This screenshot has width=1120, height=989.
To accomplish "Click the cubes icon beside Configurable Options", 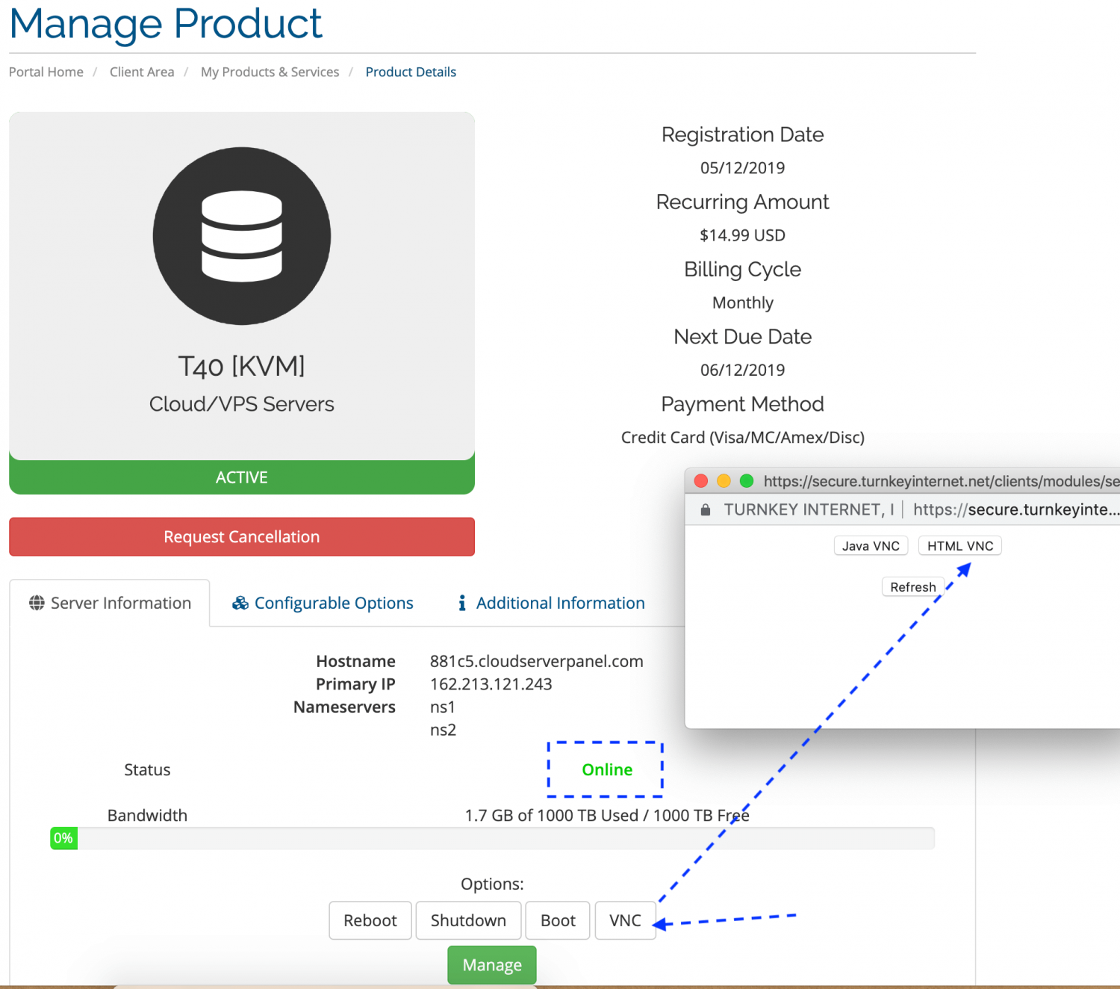I will tap(240, 603).
